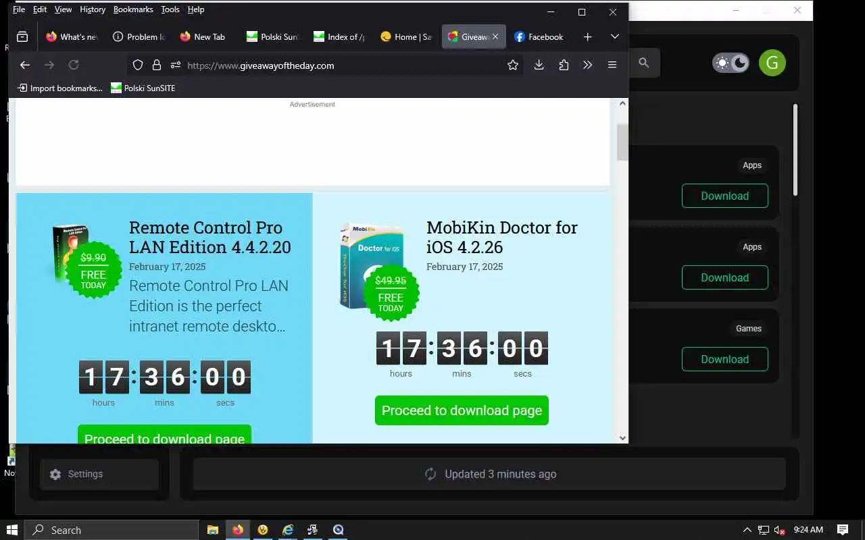The width and height of the screenshot is (865, 540).
Task: Open the Windows Start menu
Action: [11, 530]
